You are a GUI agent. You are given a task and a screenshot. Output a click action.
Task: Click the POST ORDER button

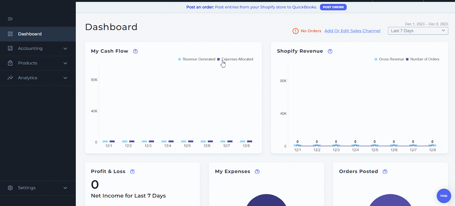(x=333, y=7)
